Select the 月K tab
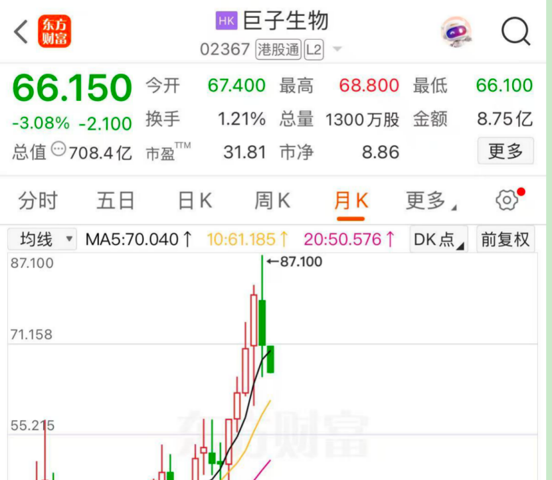552x480 pixels. [351, 200]
